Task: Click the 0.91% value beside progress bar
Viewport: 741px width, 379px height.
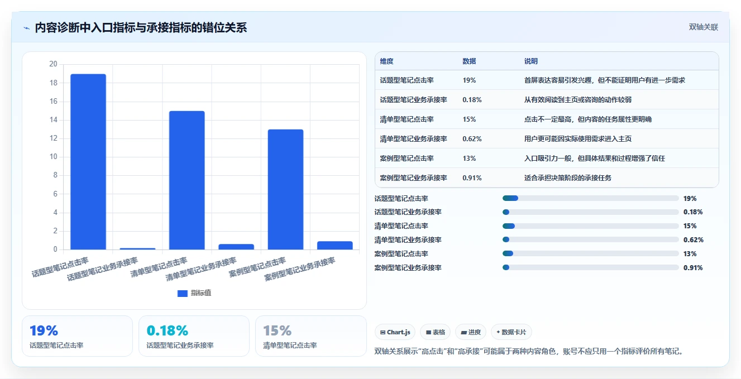Action: (x=693, y=268)
